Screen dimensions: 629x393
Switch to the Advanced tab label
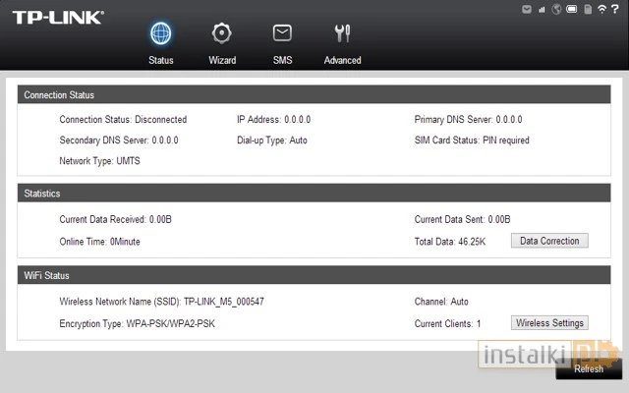pos(342,60)
